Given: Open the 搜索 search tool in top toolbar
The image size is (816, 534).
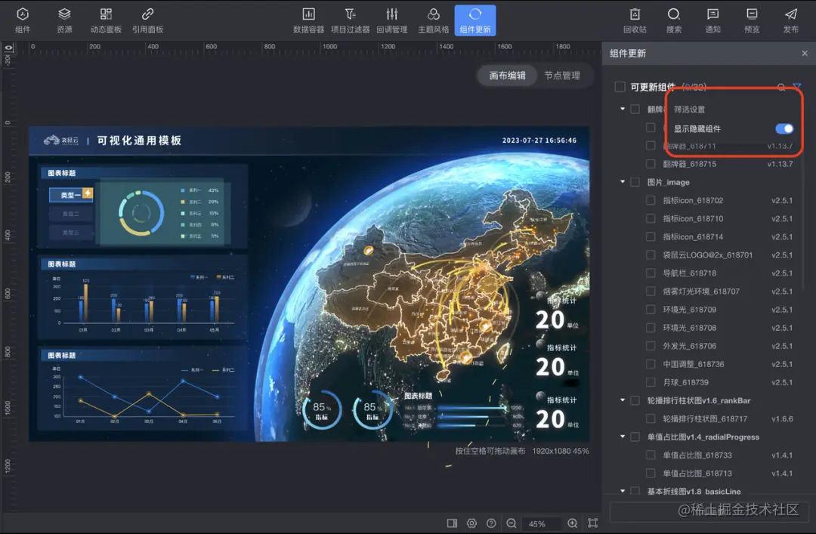Looking at the screenshot, I should coord(674,20).
